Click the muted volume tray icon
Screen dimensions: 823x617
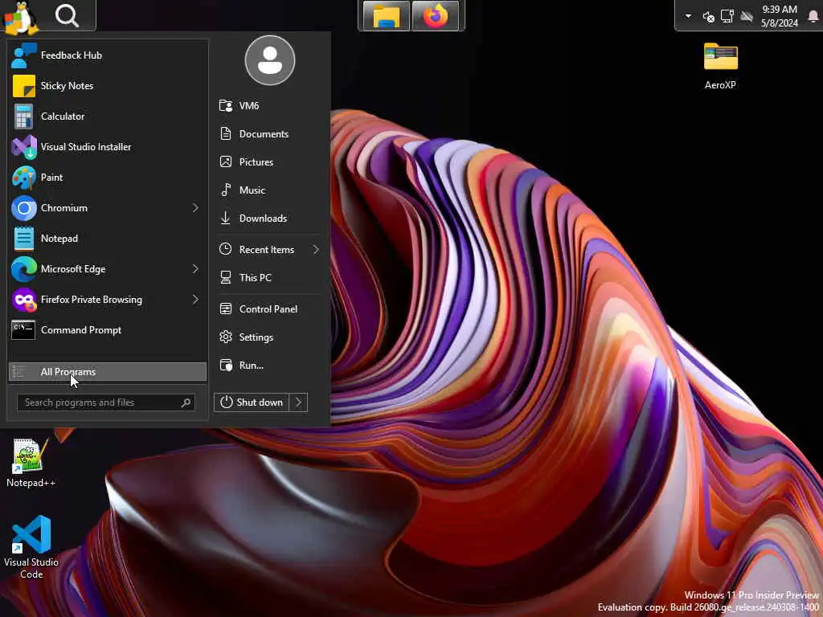click(708, 17)
